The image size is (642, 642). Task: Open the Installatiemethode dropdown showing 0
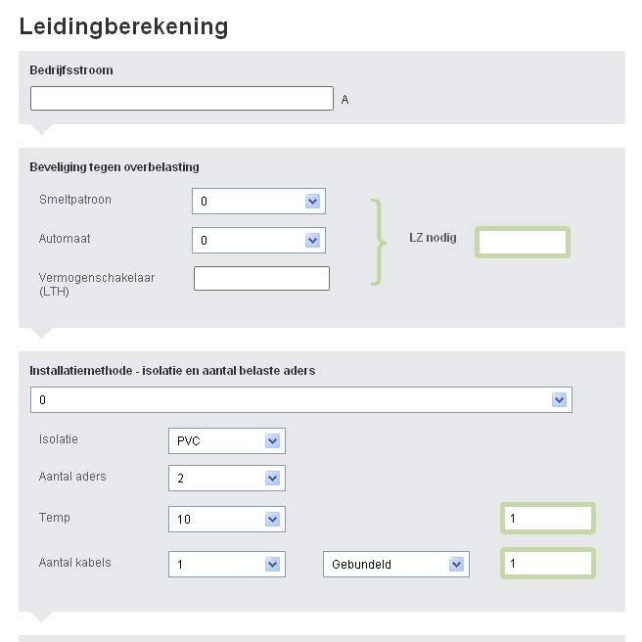300,400
